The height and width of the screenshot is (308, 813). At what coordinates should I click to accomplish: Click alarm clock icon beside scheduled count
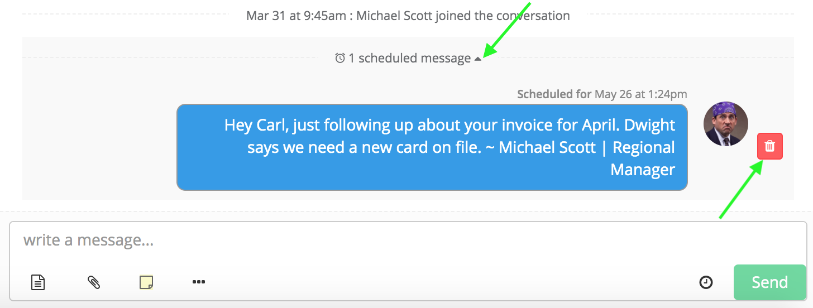click(339, 58)
